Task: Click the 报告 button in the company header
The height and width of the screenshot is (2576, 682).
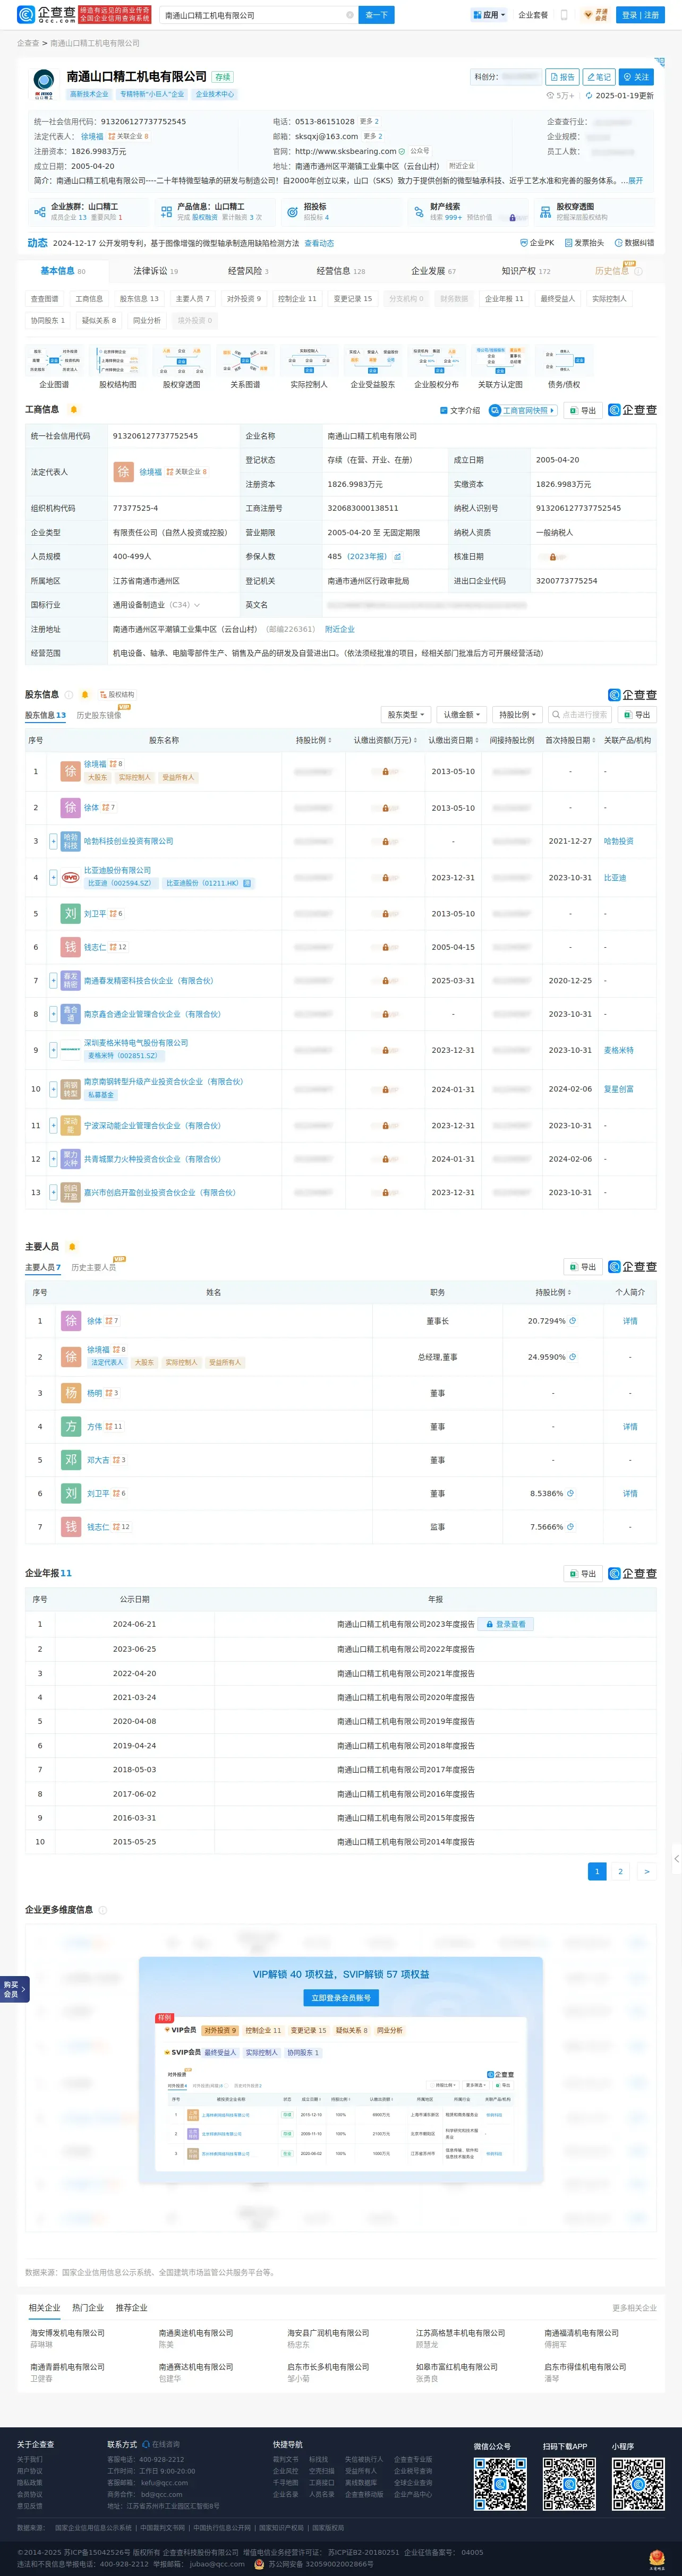Action: pyautogui.click(x=562, y=77)
